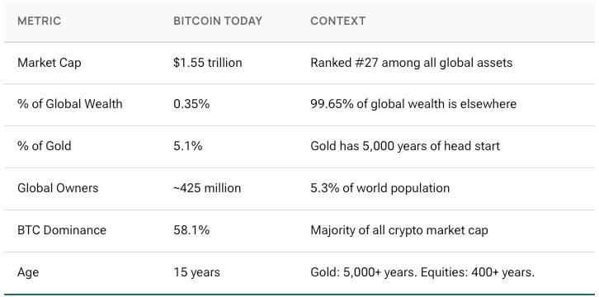The image size is (599, 297).
Task: Click 'Majority of all crypto market cap'
Action: [399, 230]
